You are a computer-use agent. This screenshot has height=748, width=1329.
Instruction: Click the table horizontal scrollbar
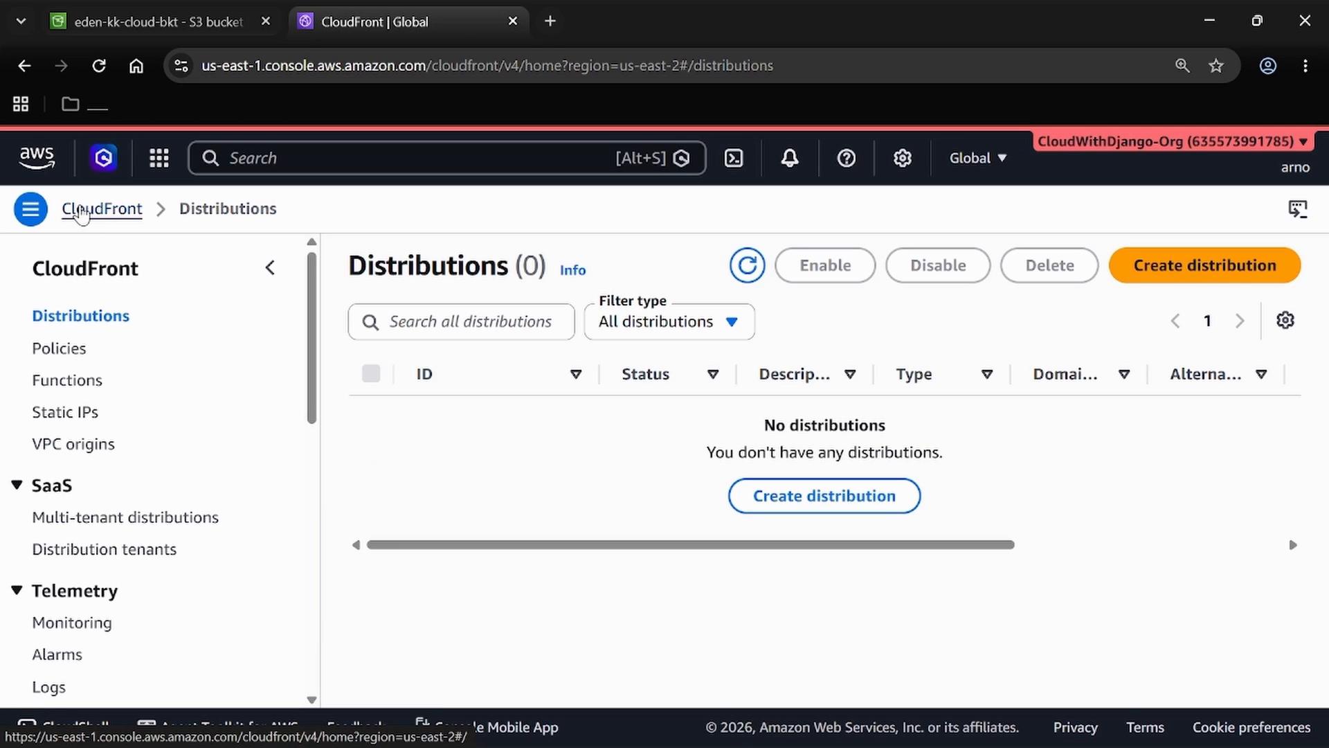[690, 545]
